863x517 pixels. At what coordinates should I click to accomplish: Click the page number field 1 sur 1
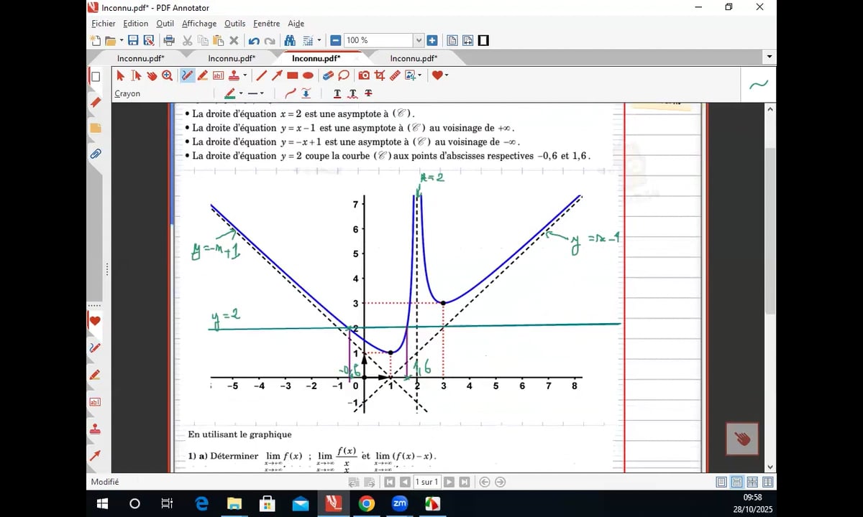coord(427,482)
